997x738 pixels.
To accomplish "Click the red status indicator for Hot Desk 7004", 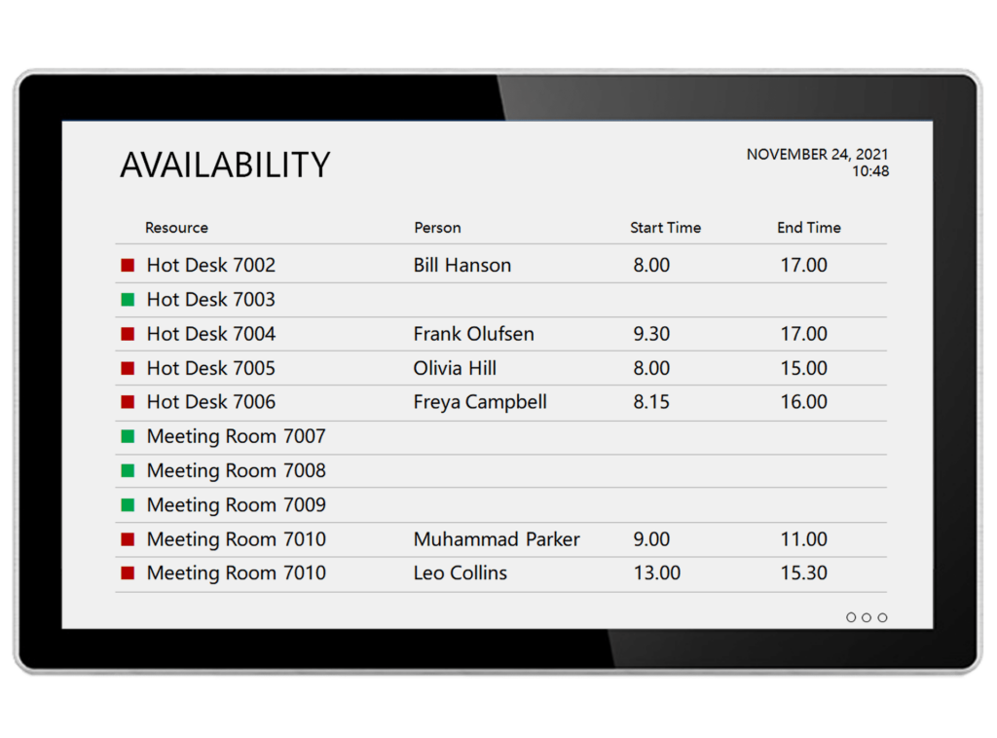I will pos(128,334).
